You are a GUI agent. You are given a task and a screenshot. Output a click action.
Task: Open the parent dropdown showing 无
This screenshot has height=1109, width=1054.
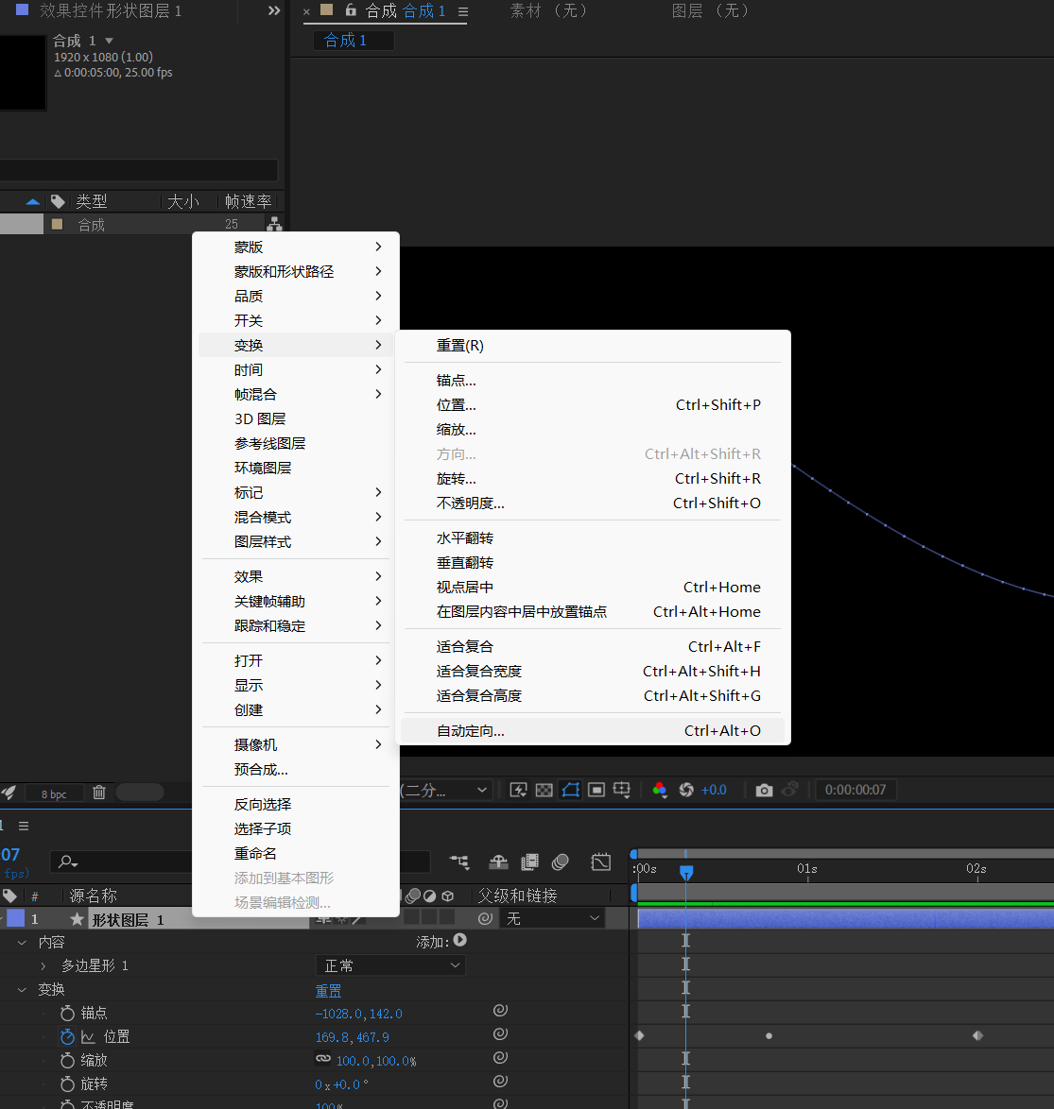pyautogui.click(x=552, y=918)
